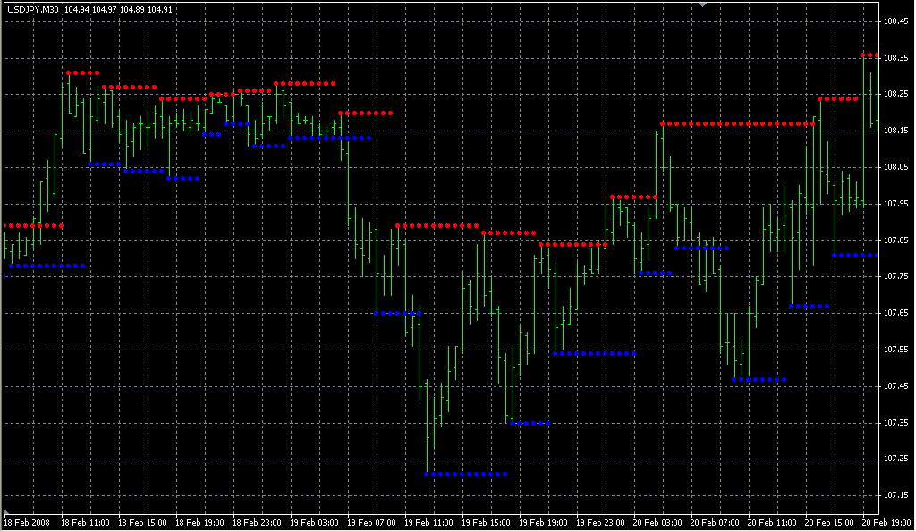Click the 108.45 price axis label
The height and width of the screenshot is (531, 916).
(895, 21)
